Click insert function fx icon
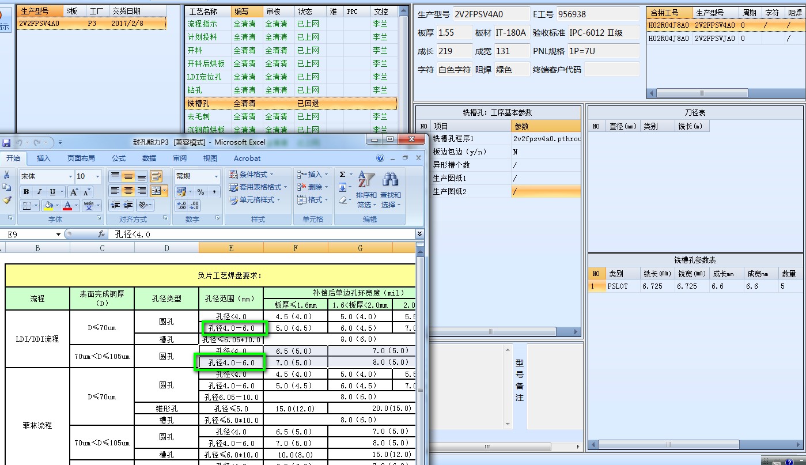Image resolution: width=806 pixels, height=465 pixels. [101, 234]
